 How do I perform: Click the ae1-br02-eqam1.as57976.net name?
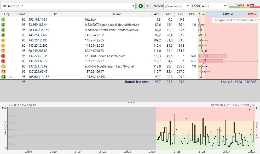[x=105, y=56]
